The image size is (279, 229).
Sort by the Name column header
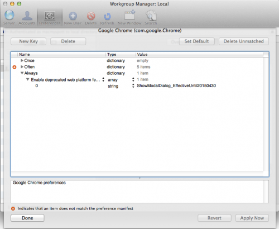[62, 55]
